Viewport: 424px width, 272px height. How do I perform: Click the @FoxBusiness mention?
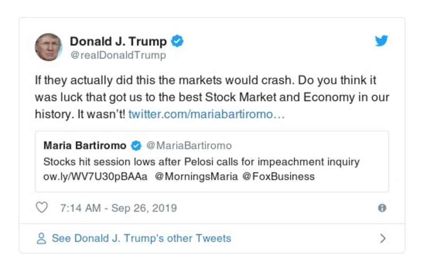pyautogui.click(x=279, y=177)
